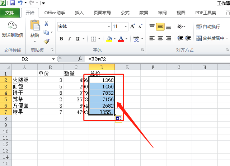Switch to the 审阅 tab
230x166 pixels.
162,13
